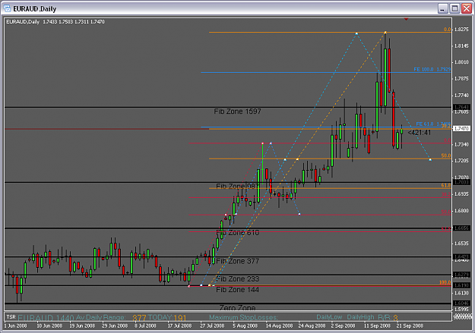Click the red chart shift triangle marker

point(407,19)
